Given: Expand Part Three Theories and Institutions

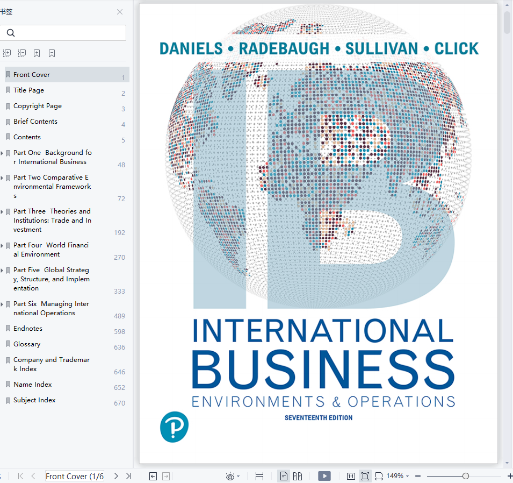Looking at the screenshot, I should (x=2, y=212).
